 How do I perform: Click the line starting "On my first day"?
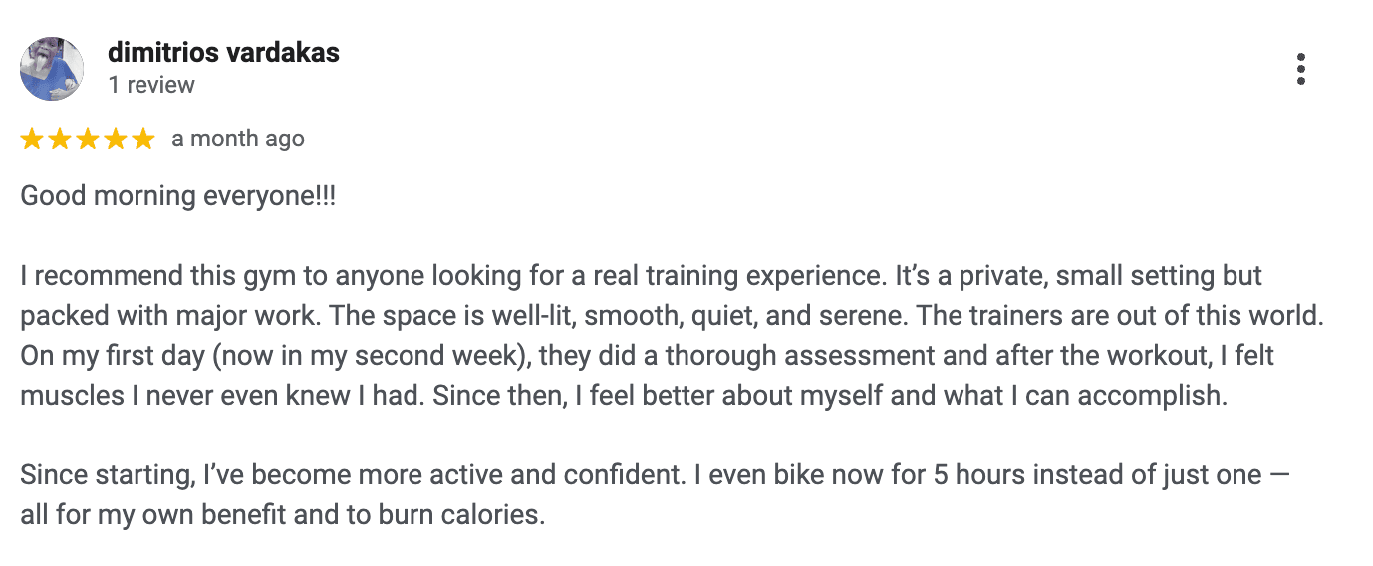coord(647,356)
